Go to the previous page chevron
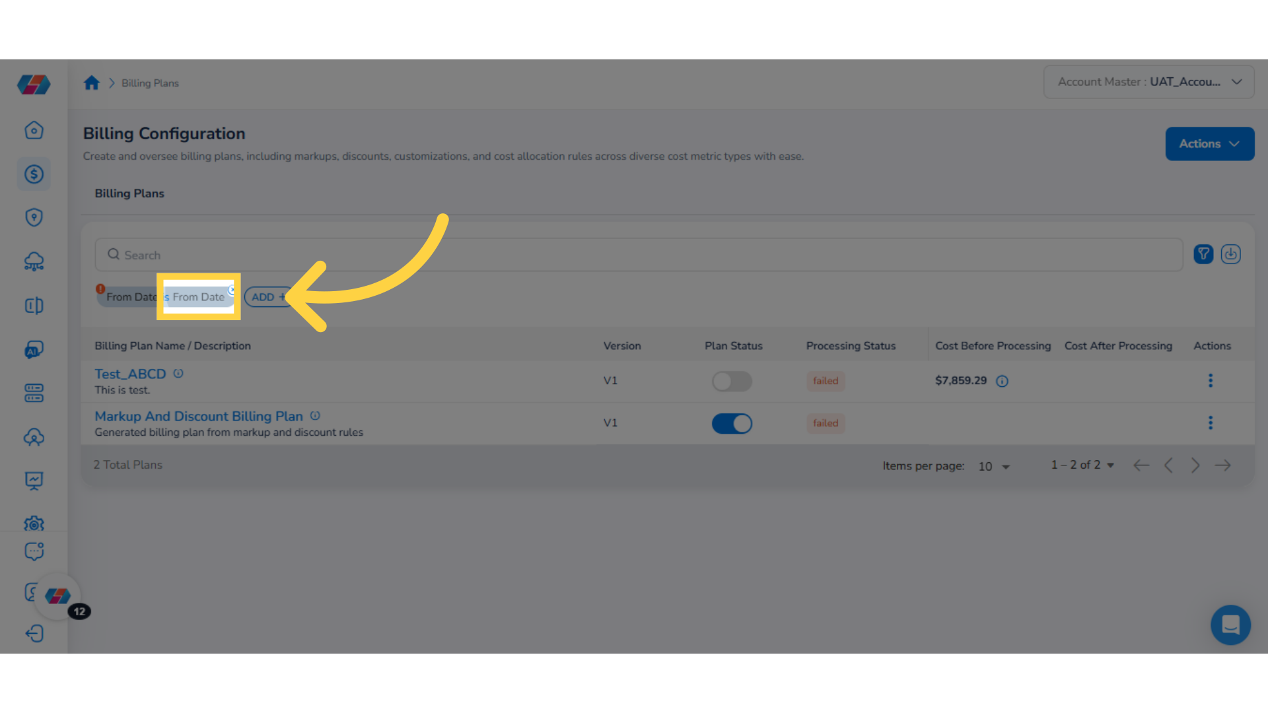The width and height of the screenshot is (1268, 713). coord(1168,465)
